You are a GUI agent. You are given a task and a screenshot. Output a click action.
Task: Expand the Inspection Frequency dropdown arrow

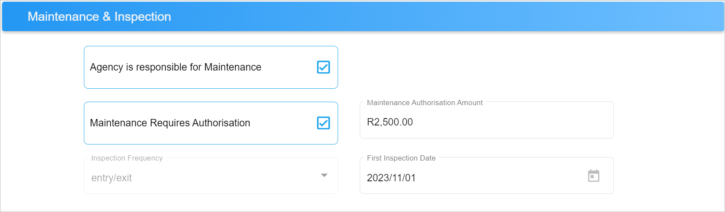click(324, 175)
